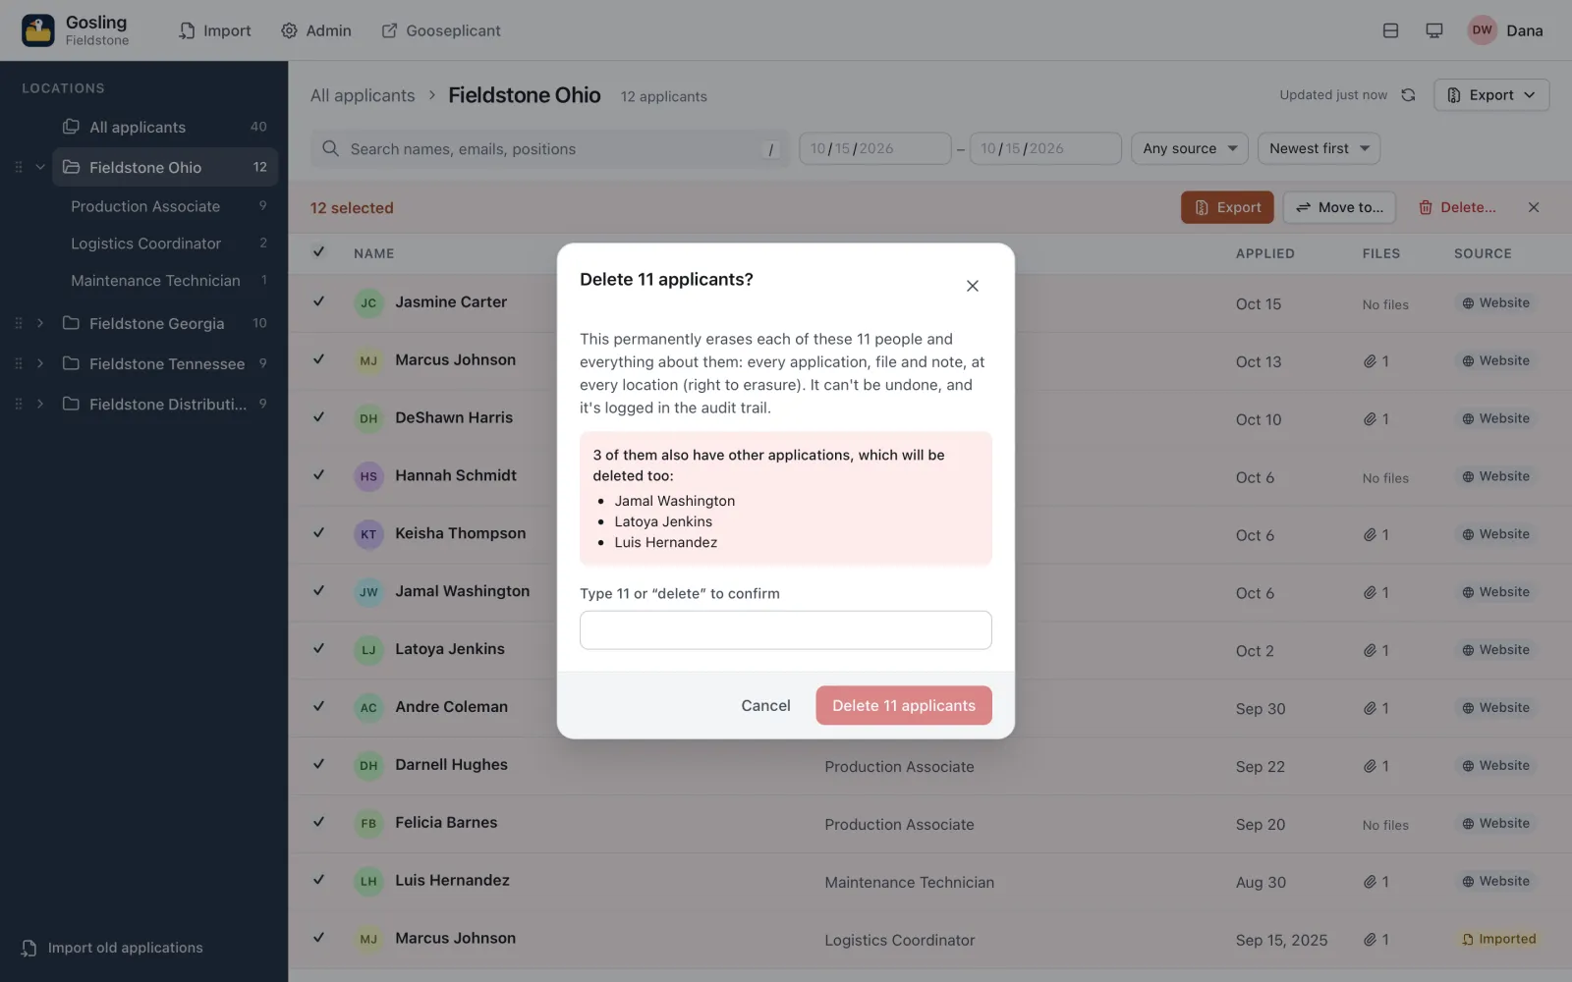The width and height of the screenshot is (1572, 982).
Task: Open the layout panel icon in header
Action: pyautogui.click(x=1390, y=30)
